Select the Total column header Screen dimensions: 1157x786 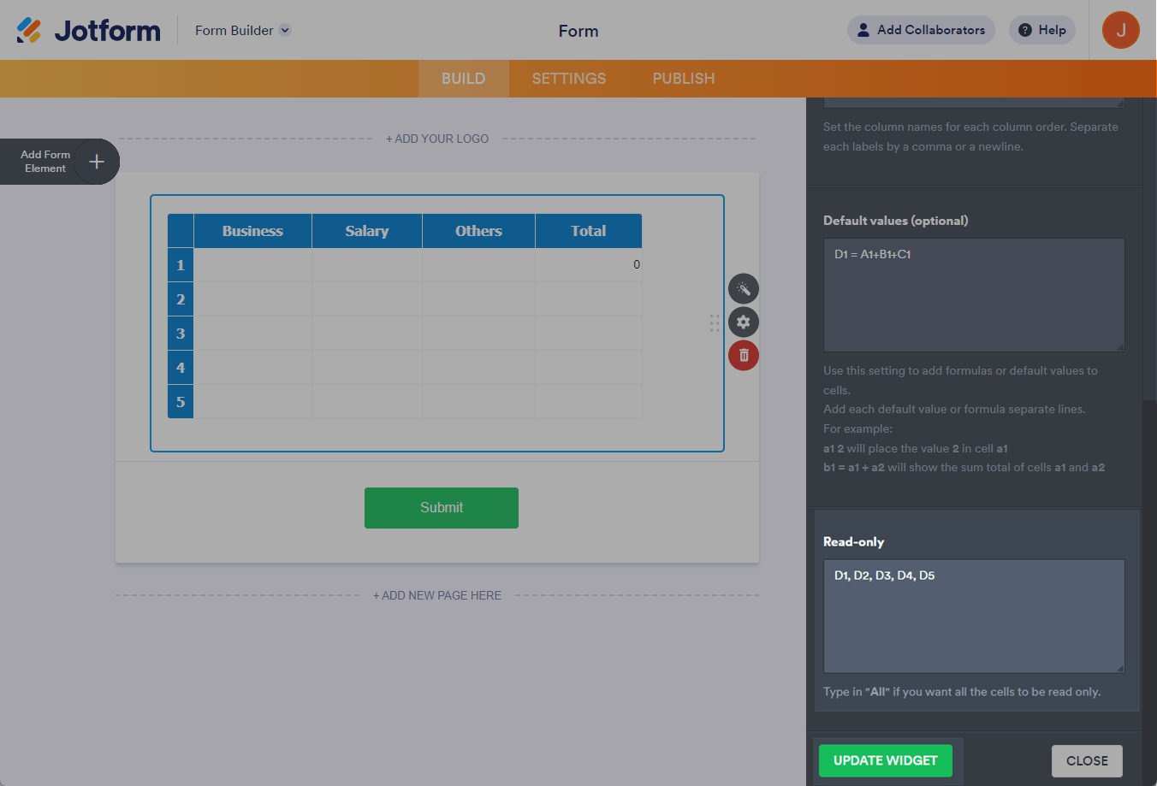(589, 231)
